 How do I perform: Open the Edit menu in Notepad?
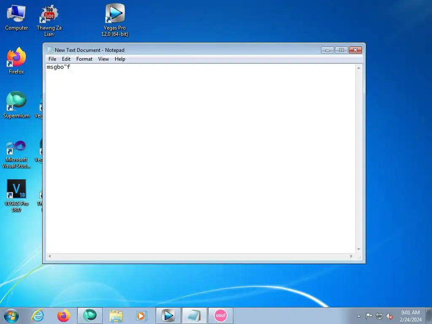tap(66, 59)
